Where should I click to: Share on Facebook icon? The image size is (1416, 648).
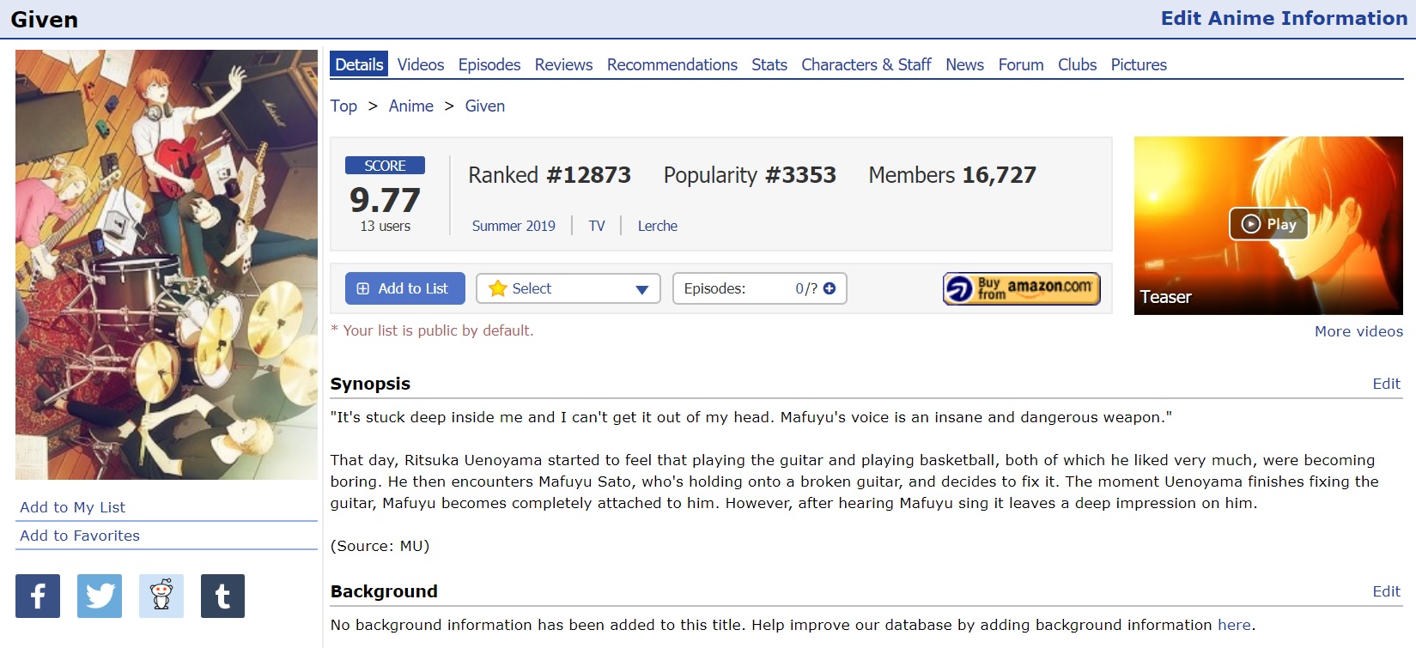(38, 596)
